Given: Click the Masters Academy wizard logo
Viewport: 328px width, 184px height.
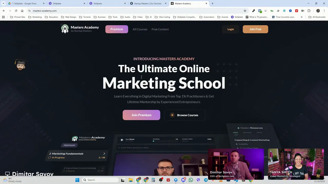Looking at the screenshot, I should click(x=65, y=29).
